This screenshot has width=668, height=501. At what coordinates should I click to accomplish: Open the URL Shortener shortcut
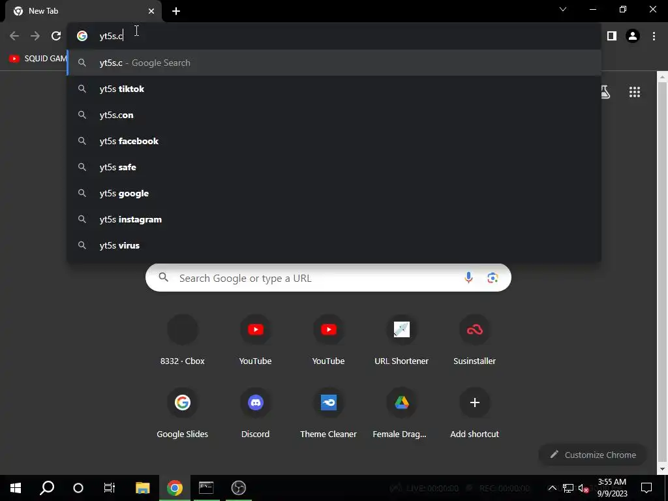click(401, 341)
